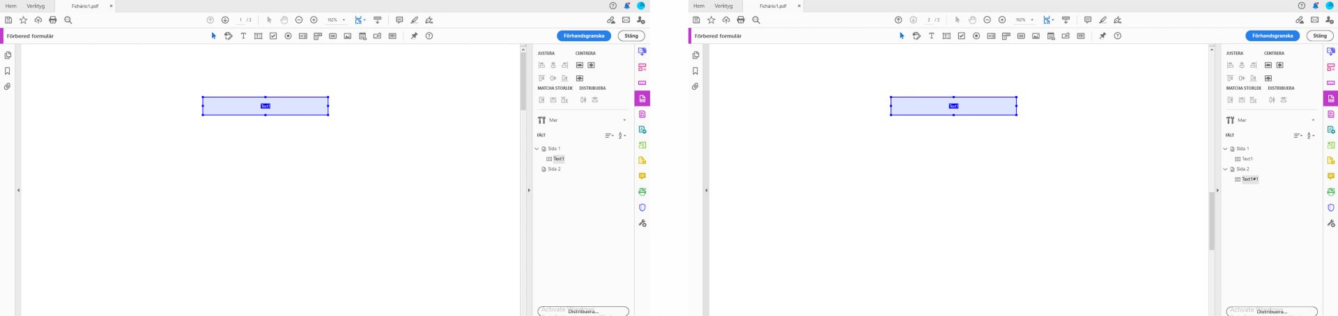Expand the Mer dropdown in page 1/2 window
1338x316 pixels.
(624, 120)
